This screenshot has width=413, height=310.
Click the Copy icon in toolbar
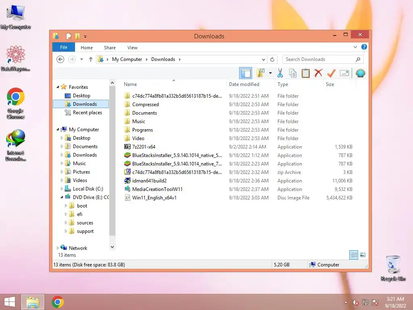pyautogui.click(x=293, y=73)
